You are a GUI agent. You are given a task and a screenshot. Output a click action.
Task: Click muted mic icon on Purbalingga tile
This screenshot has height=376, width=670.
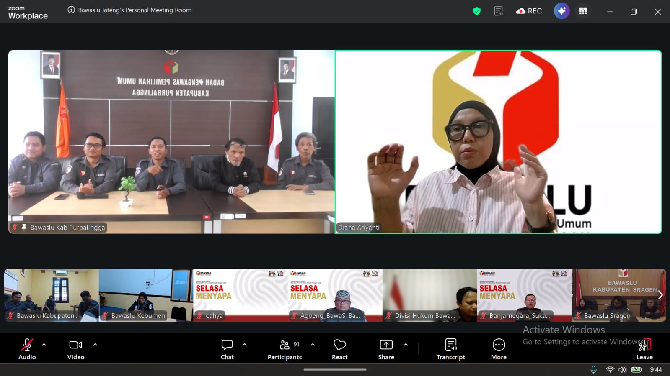coord(15,227)
